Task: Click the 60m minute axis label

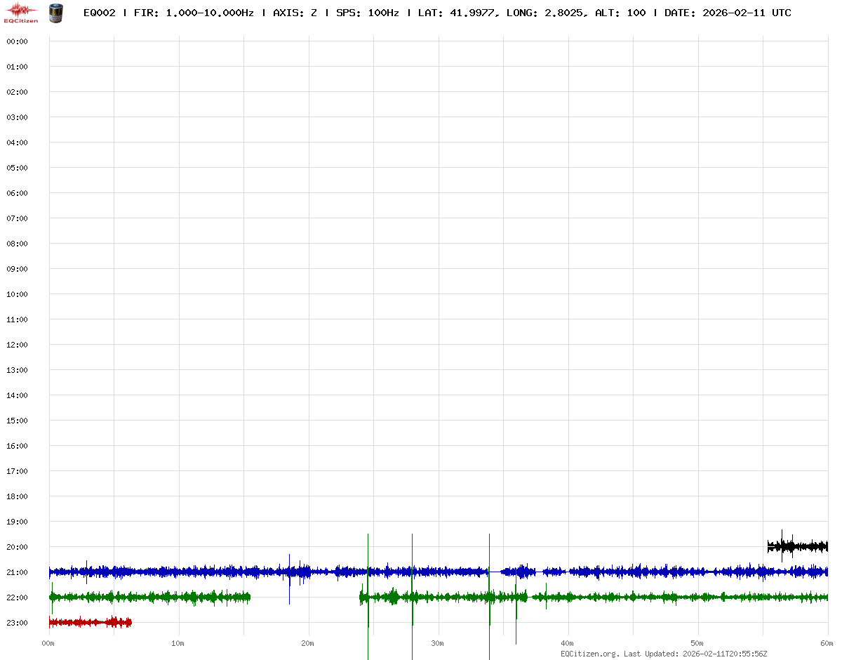Action: click(827, 643)
